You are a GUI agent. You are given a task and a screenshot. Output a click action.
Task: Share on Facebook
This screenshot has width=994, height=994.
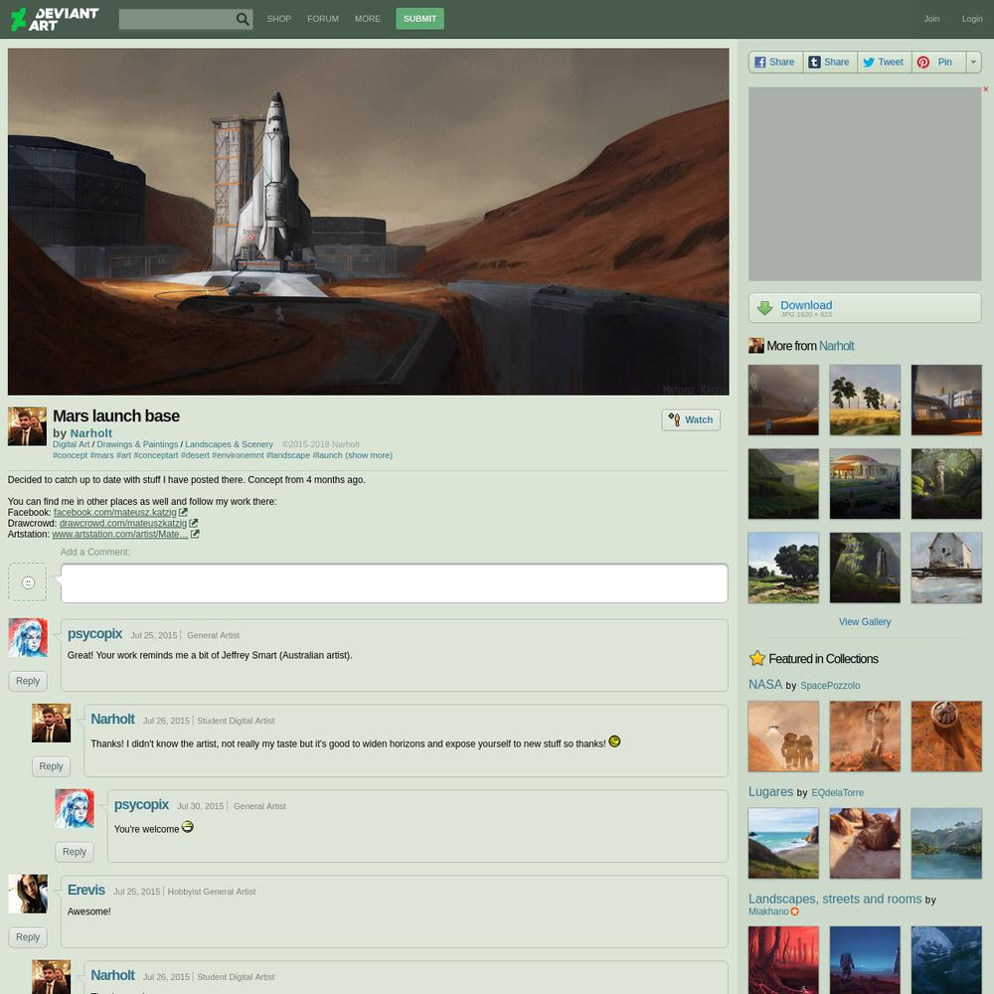tap(775, 62)
